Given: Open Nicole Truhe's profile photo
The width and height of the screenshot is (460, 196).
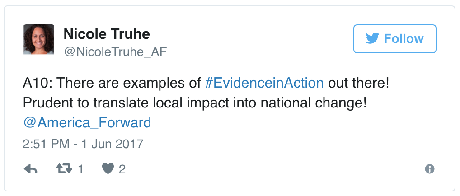Looking at the screenshot, I should pyautogui.click(x=38, y=40).
